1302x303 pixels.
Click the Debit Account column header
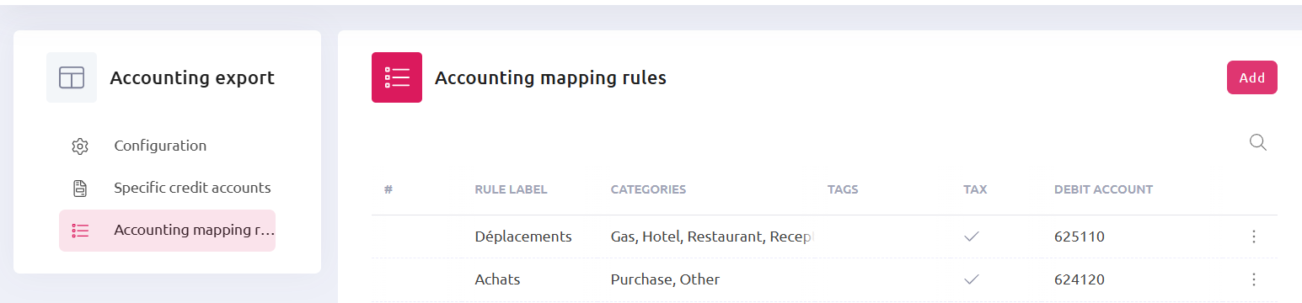[1103, 189]
